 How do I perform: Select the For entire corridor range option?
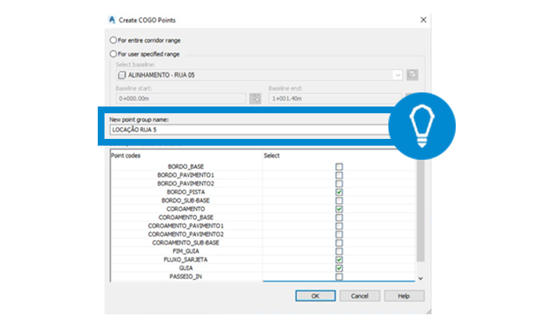(x=113, y=40)
